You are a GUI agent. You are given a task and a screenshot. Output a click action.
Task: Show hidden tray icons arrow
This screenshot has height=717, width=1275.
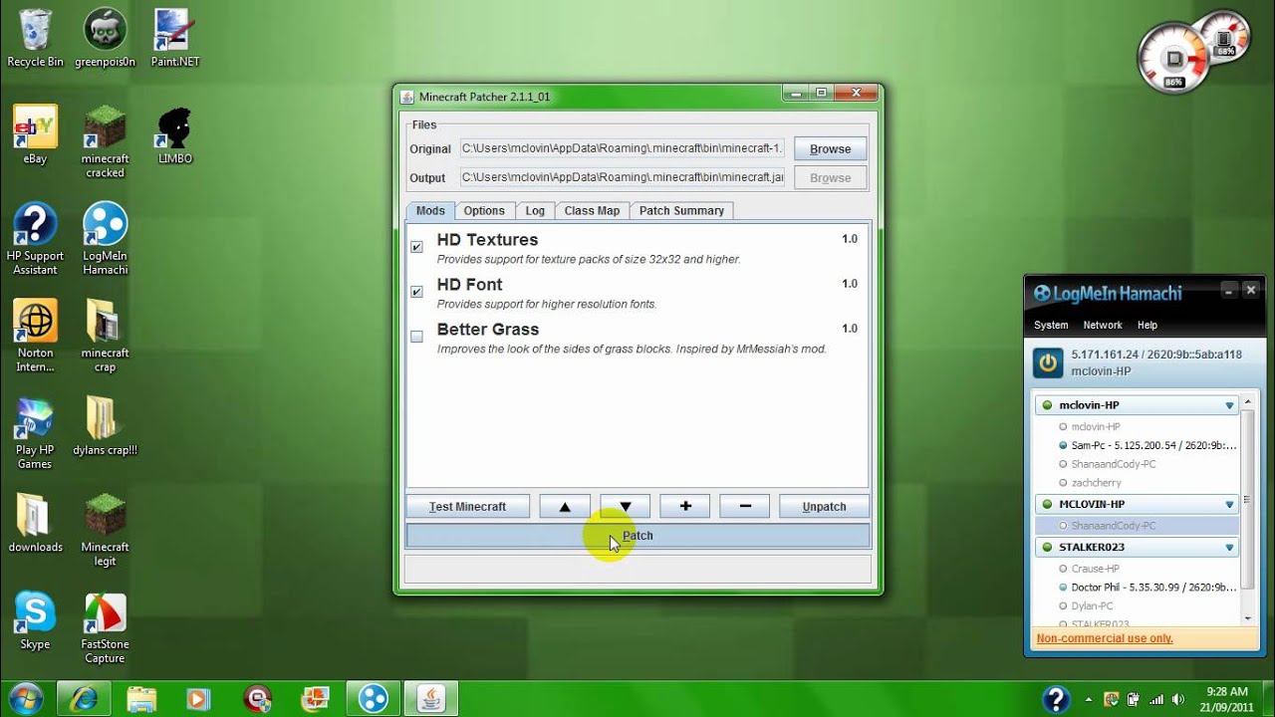coord(1089,699)
